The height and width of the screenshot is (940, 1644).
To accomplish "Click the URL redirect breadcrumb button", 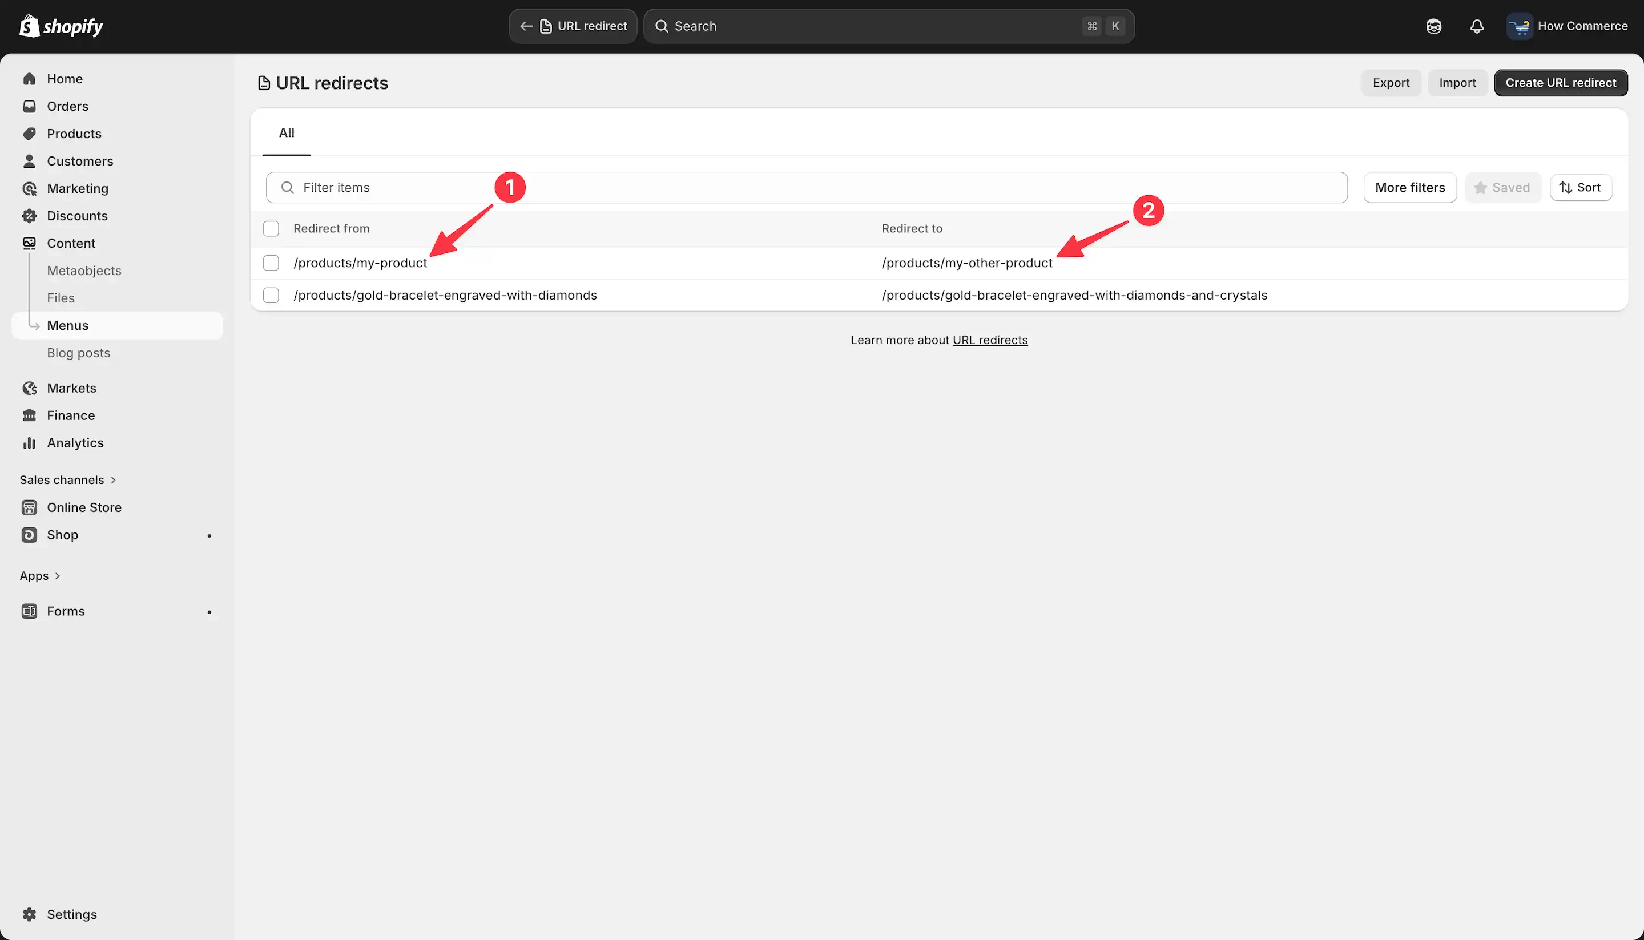I will (573, 26).
